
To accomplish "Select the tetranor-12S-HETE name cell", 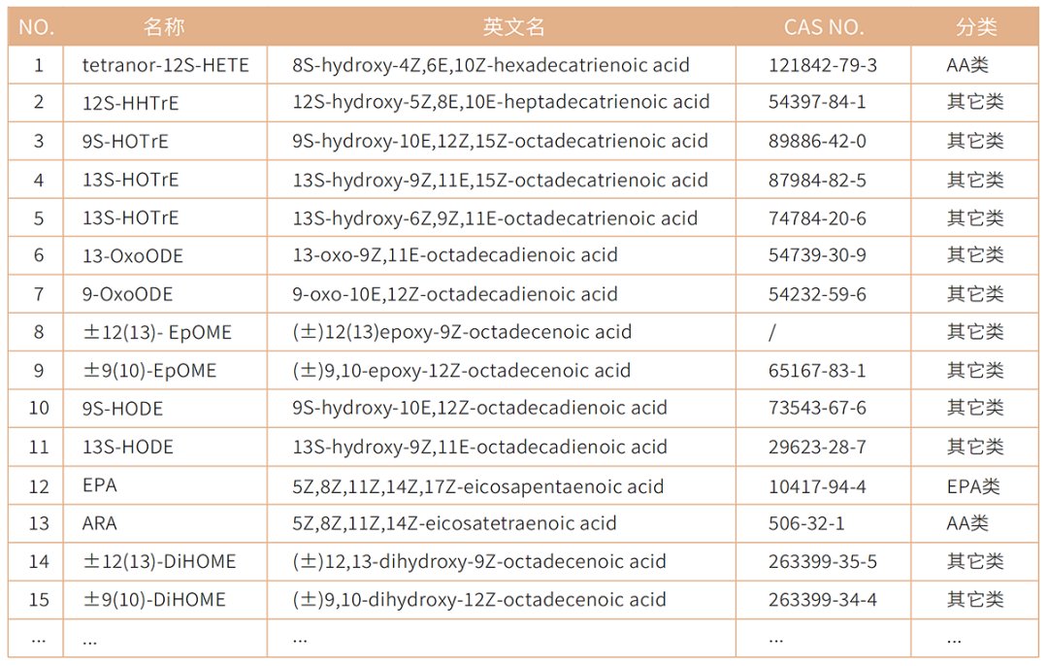I will (165, 66).
